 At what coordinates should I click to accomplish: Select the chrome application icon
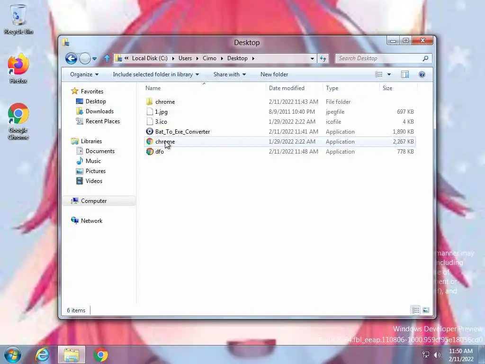150,141
